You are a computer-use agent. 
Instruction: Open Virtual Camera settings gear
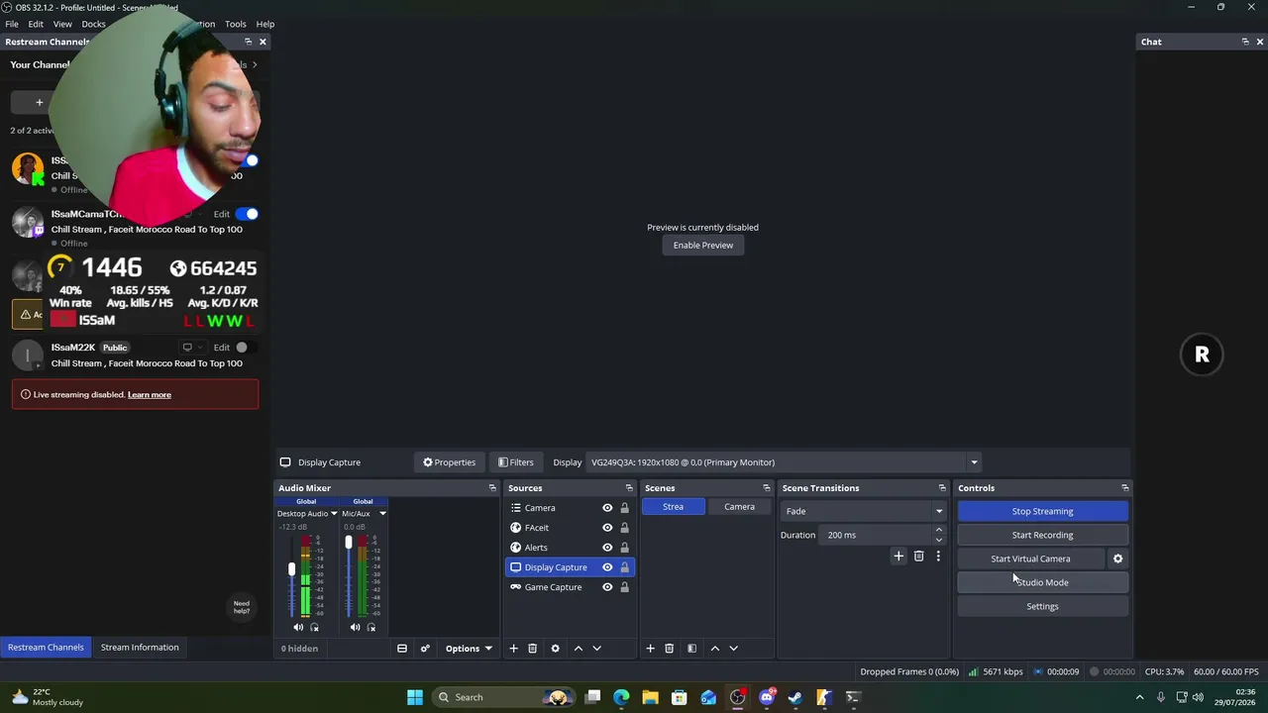click(1117, 559)
